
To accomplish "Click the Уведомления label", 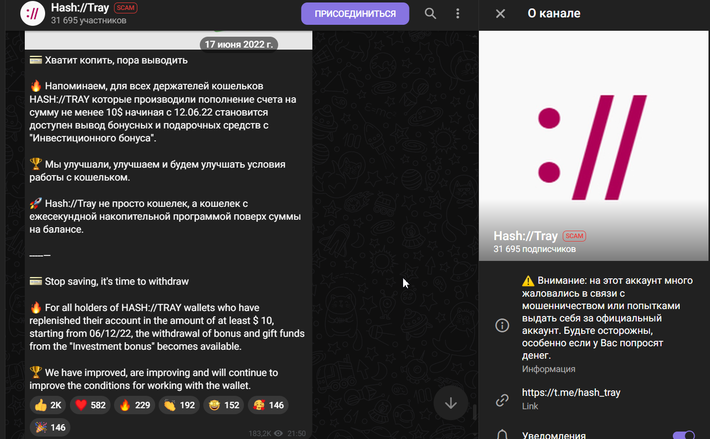I will click(554, 435).
